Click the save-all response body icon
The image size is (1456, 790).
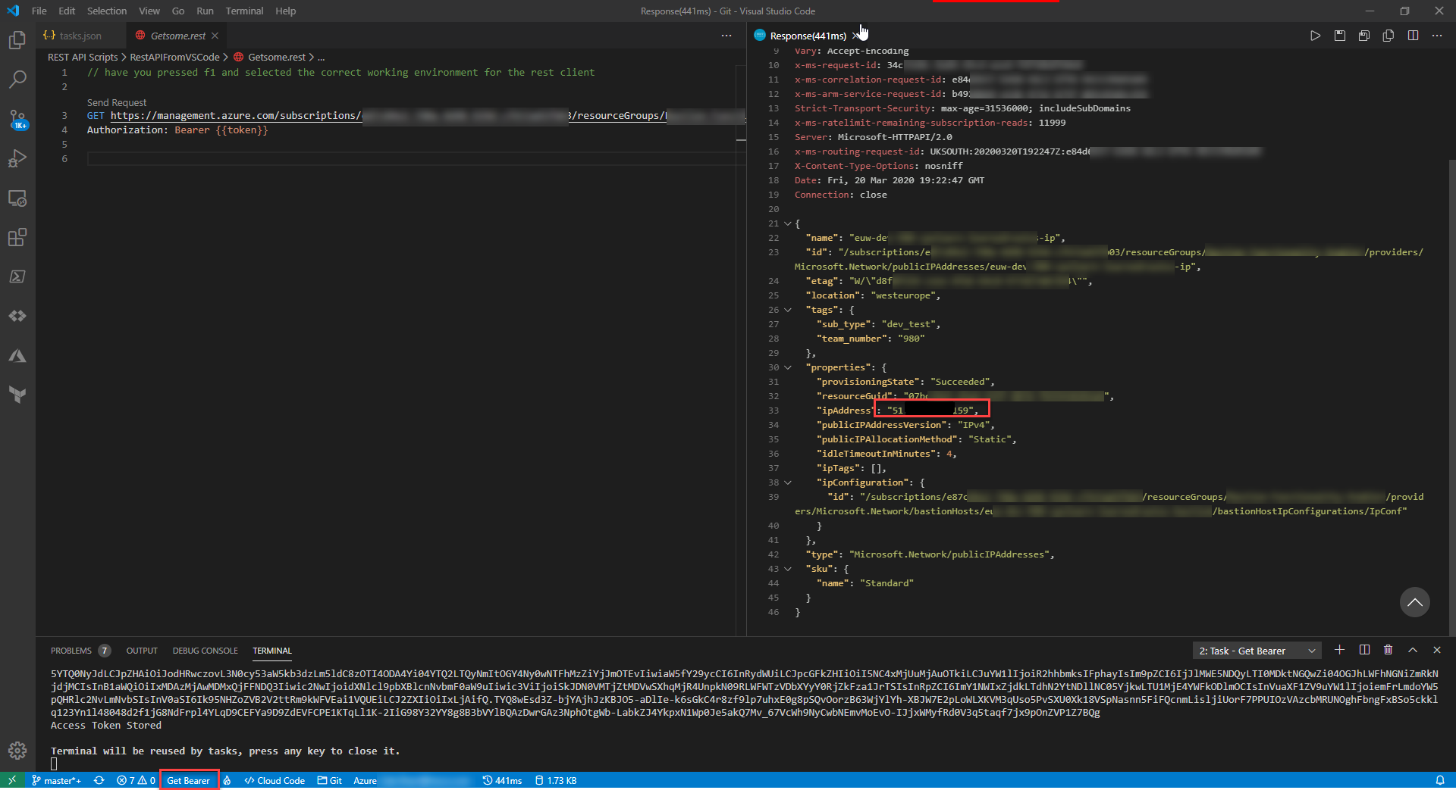pyautogui.click(x=1364, y=36)
